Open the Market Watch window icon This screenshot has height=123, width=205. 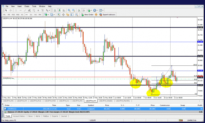[59, 14]
